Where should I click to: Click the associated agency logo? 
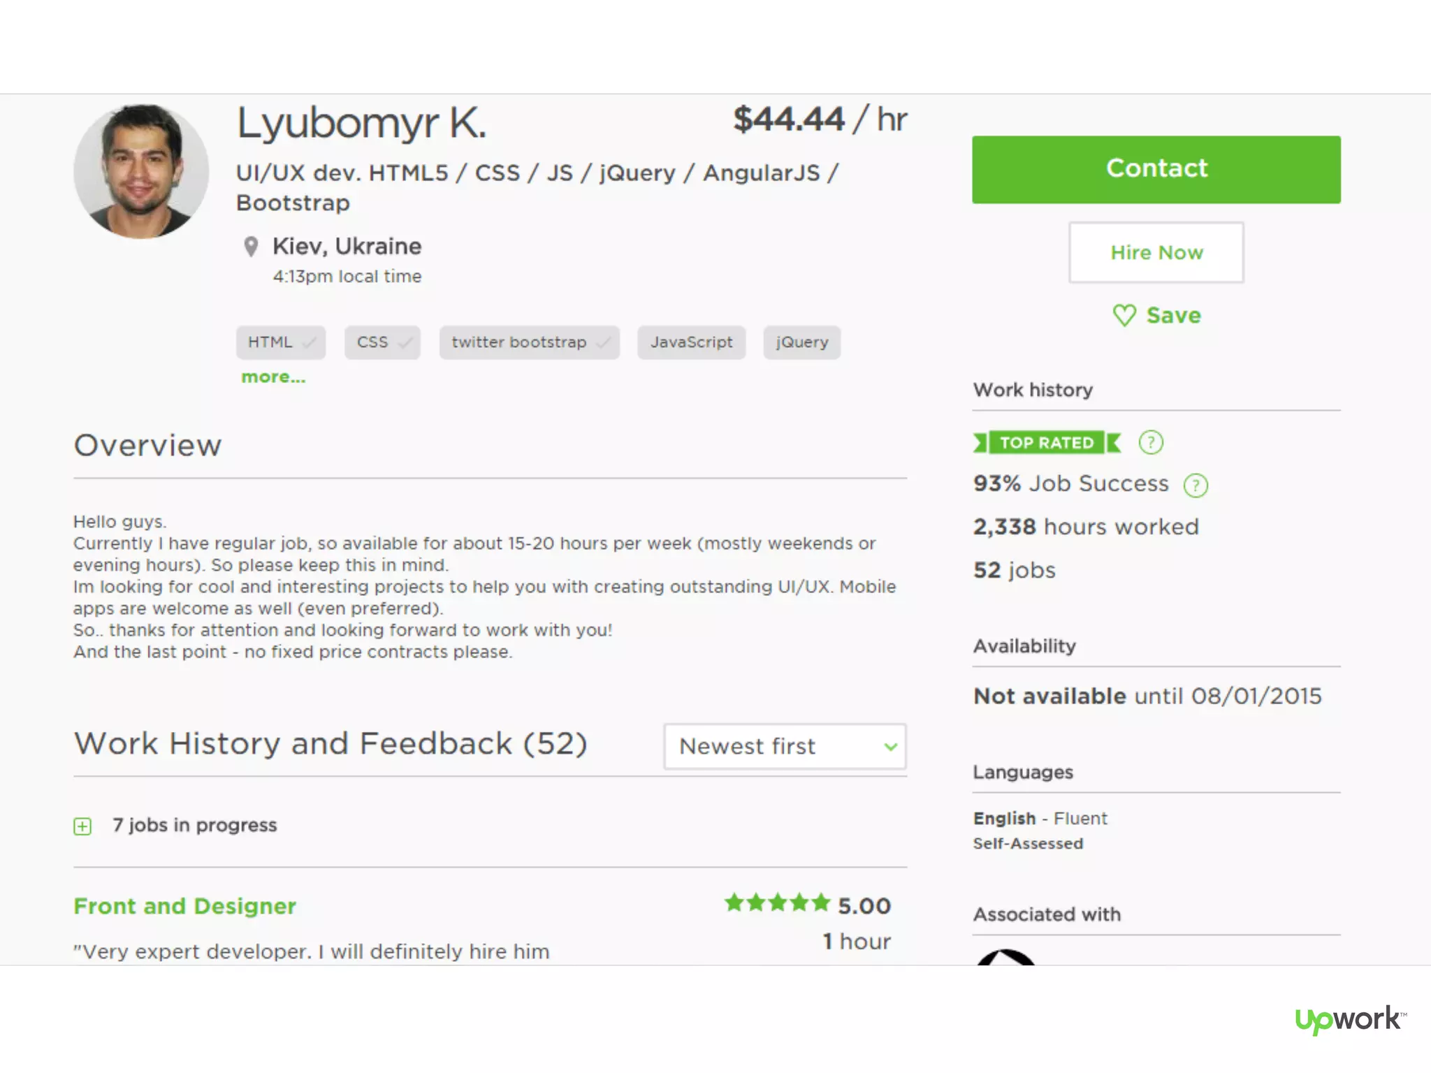1005,957
